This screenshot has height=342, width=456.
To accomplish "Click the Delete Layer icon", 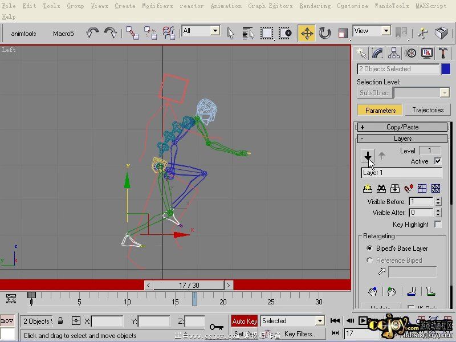I will coord(381,189).
